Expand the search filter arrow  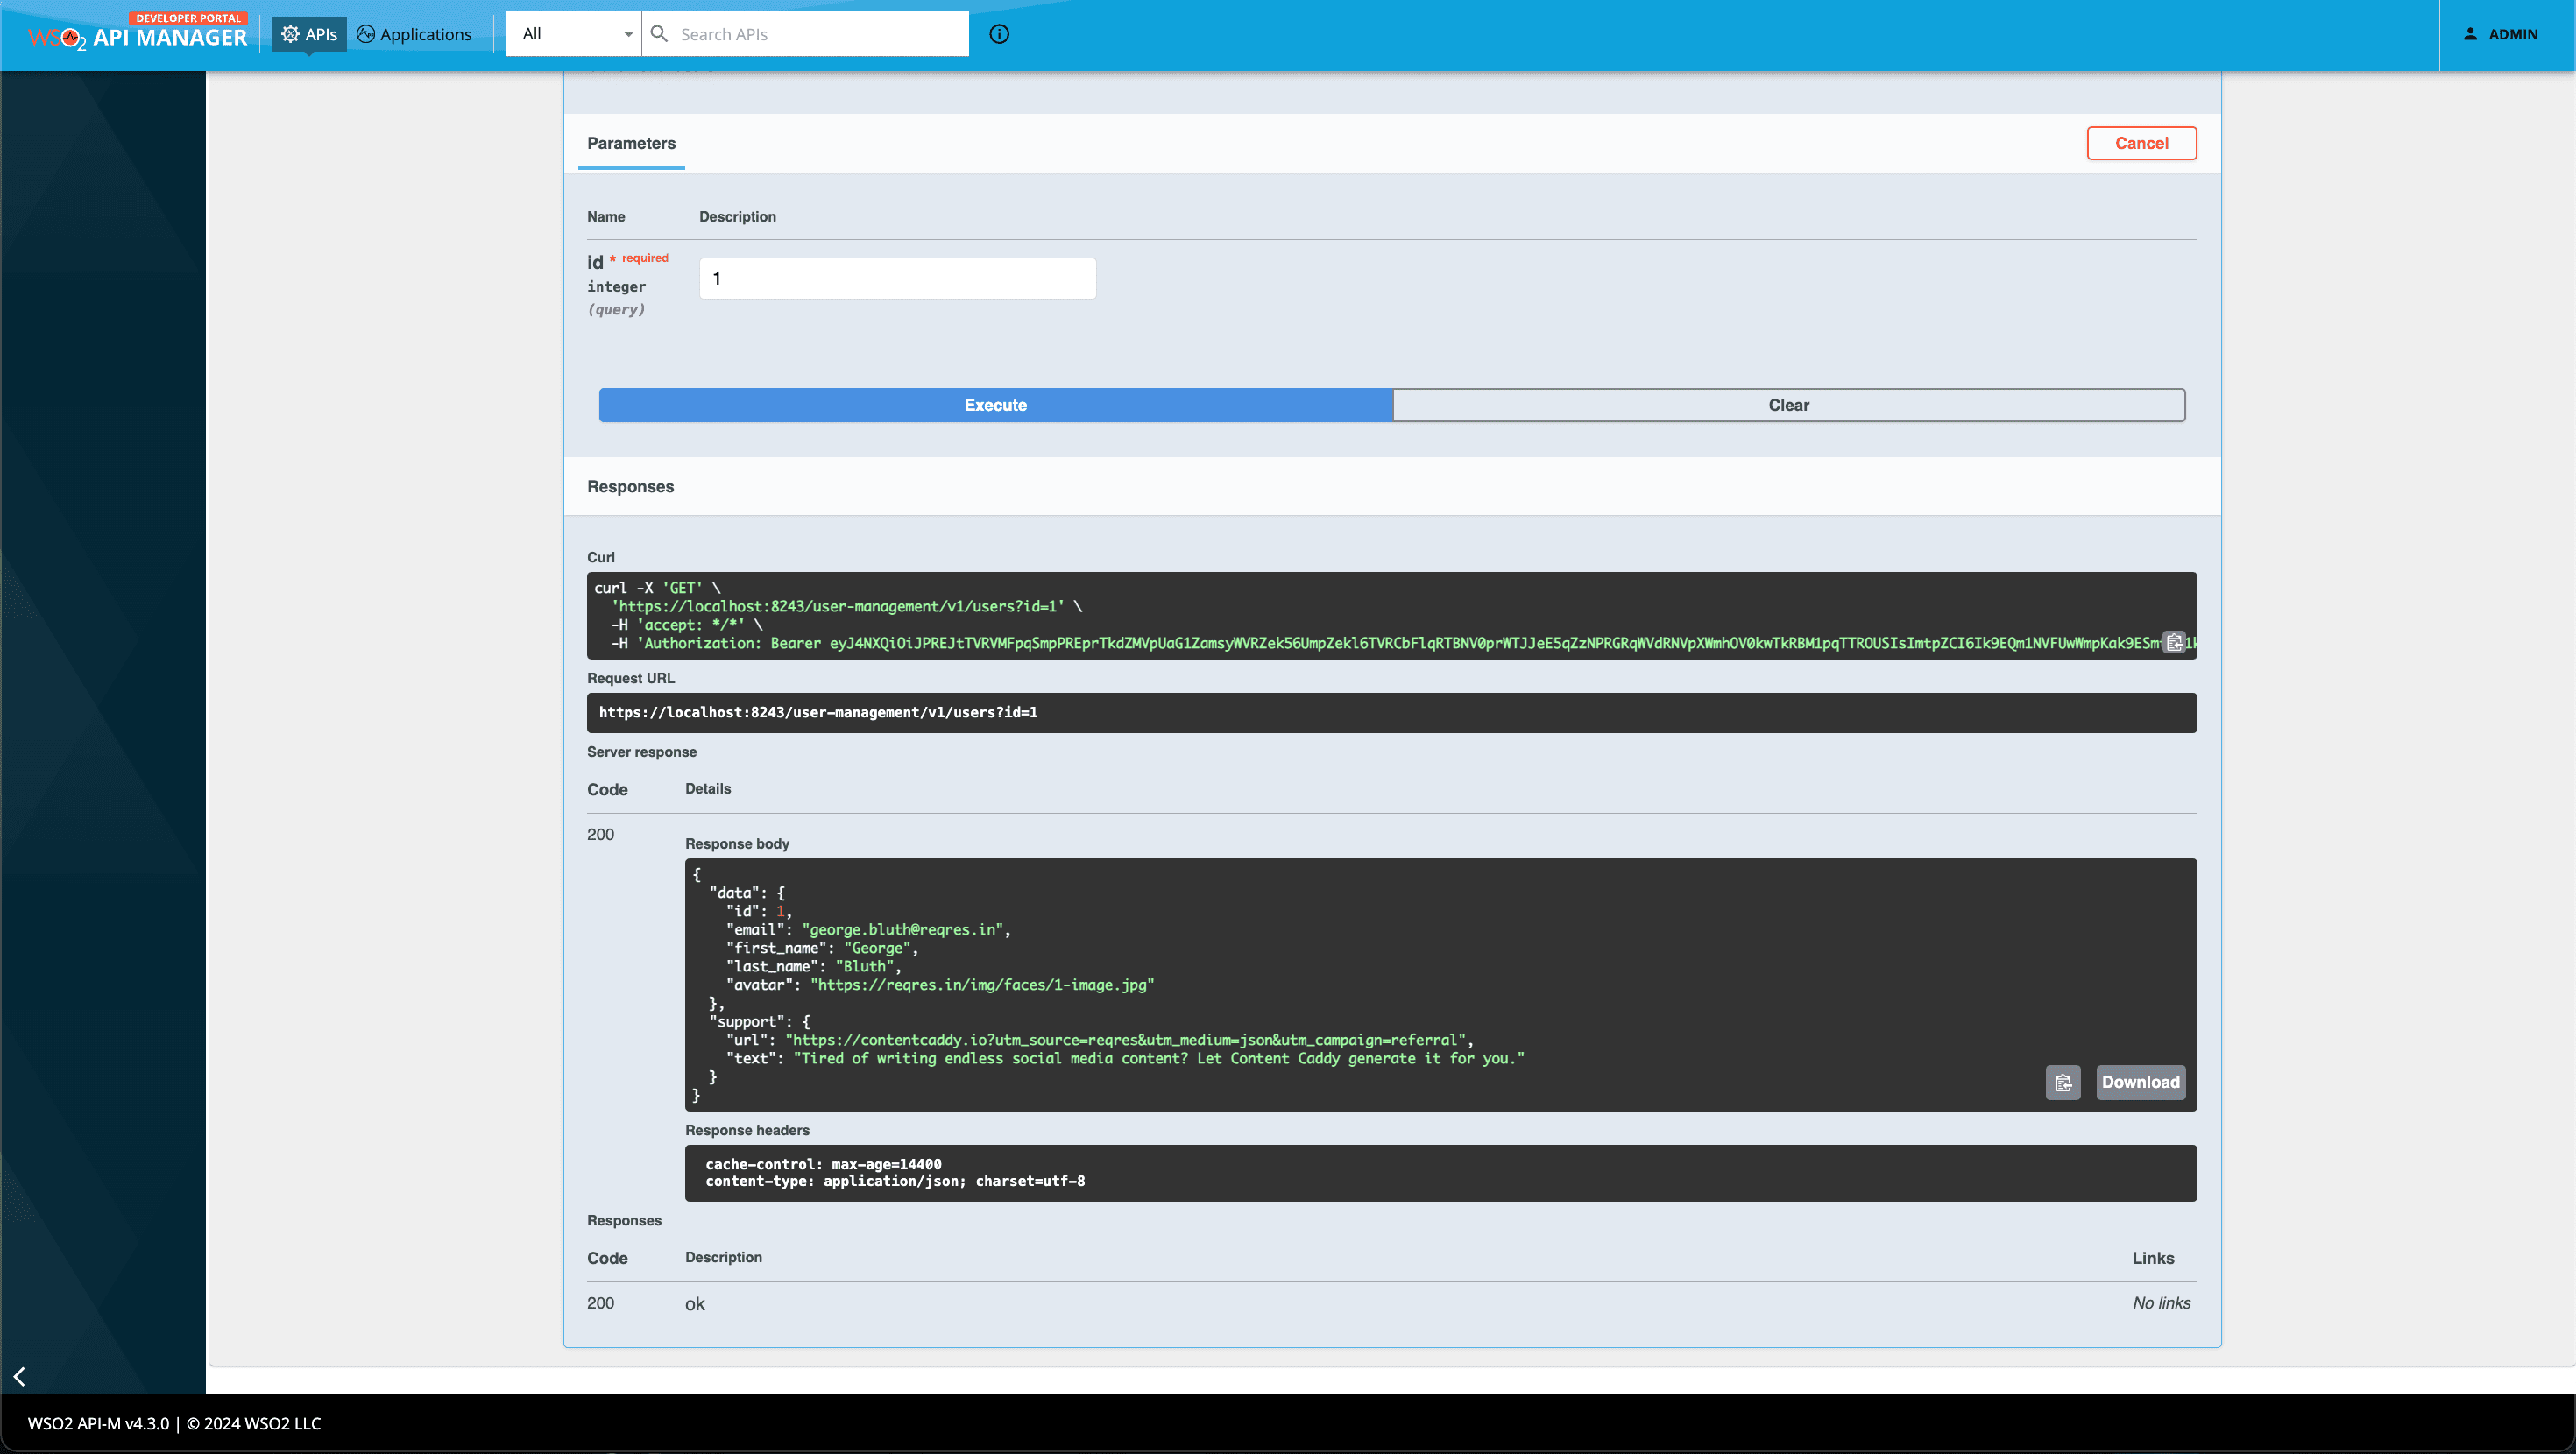coord(628,33)
